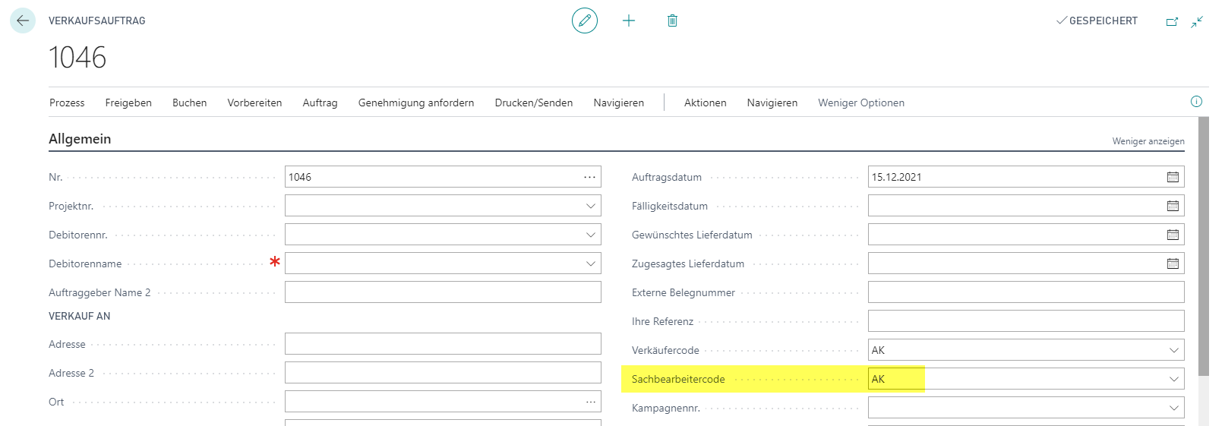Open calendar picker for Auftragsdatum
This screenshot has height=426, width=1225.
1173,177
